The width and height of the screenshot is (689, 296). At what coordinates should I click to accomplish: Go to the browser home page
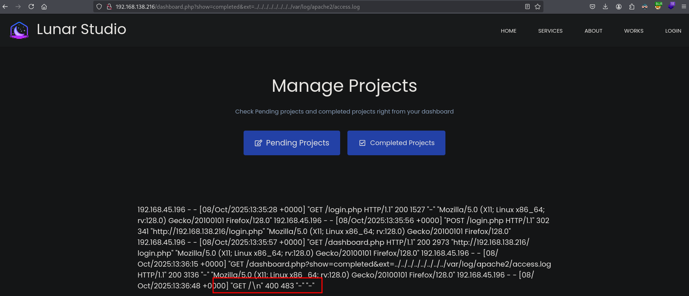(44, 7)
